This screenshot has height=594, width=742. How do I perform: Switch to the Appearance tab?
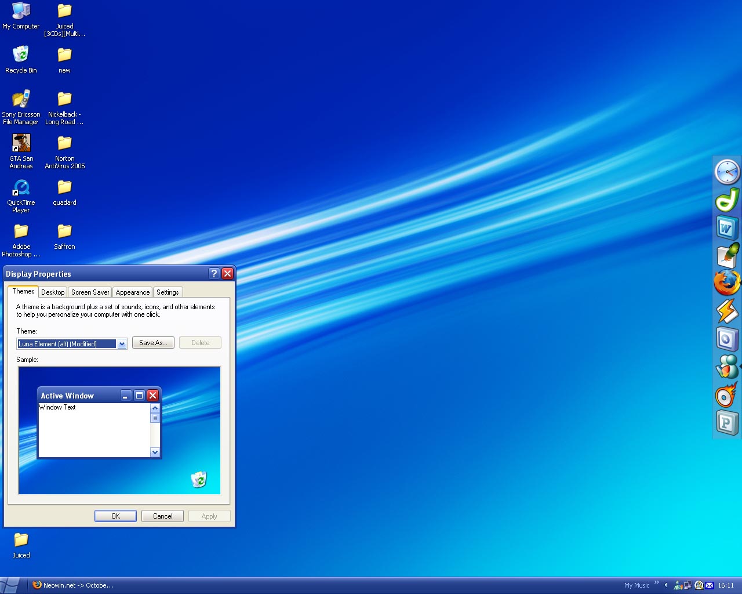(x=132, y=292)
